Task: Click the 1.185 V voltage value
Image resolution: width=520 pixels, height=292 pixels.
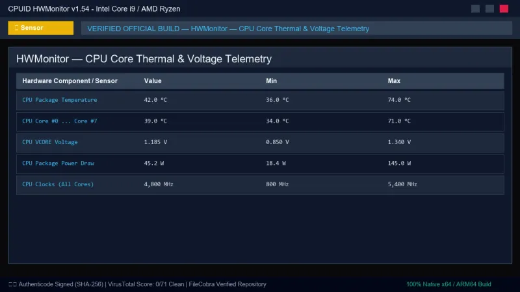Action: [x=155, y=142]
